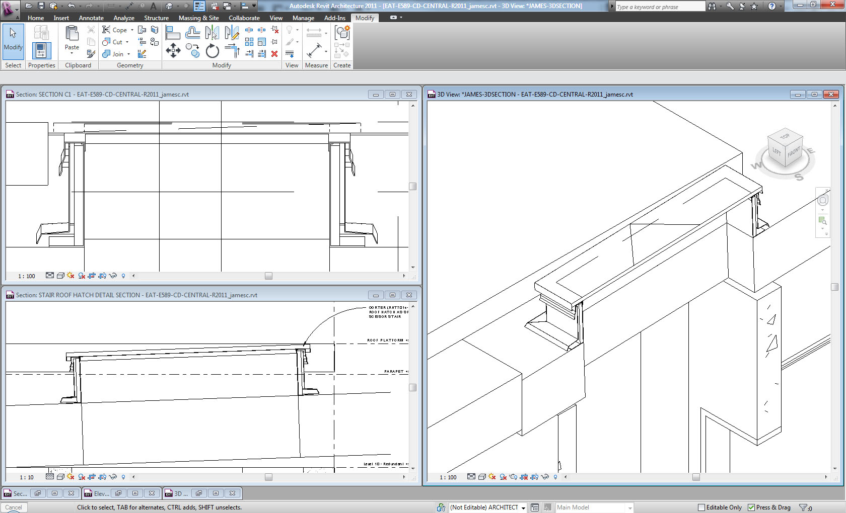
Task: Switch to the Collaborate ribbon tab
Action: pos(244,18)
